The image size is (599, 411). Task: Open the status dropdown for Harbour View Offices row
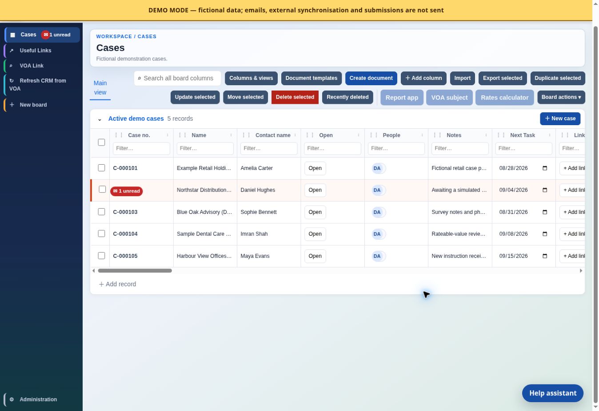click(x=315, y=256)
